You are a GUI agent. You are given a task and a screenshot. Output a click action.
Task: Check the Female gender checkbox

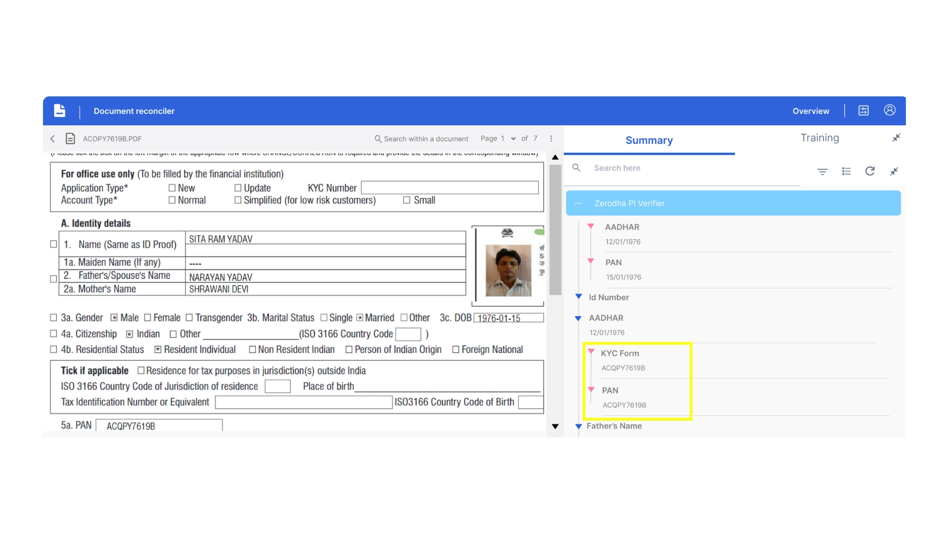(x=147, y=317)
